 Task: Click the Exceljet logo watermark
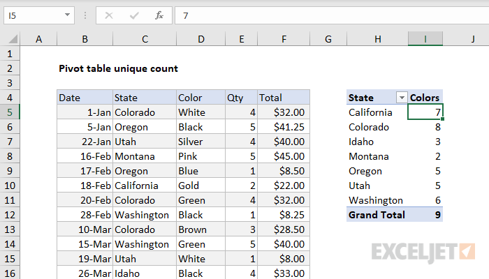click(424, 250)
